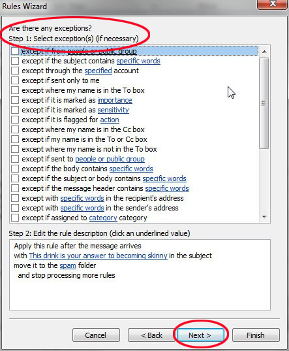Tick 'except if it is marked as importance'
The height and width of the screenshot is (351, 289).
pos(15,100)
